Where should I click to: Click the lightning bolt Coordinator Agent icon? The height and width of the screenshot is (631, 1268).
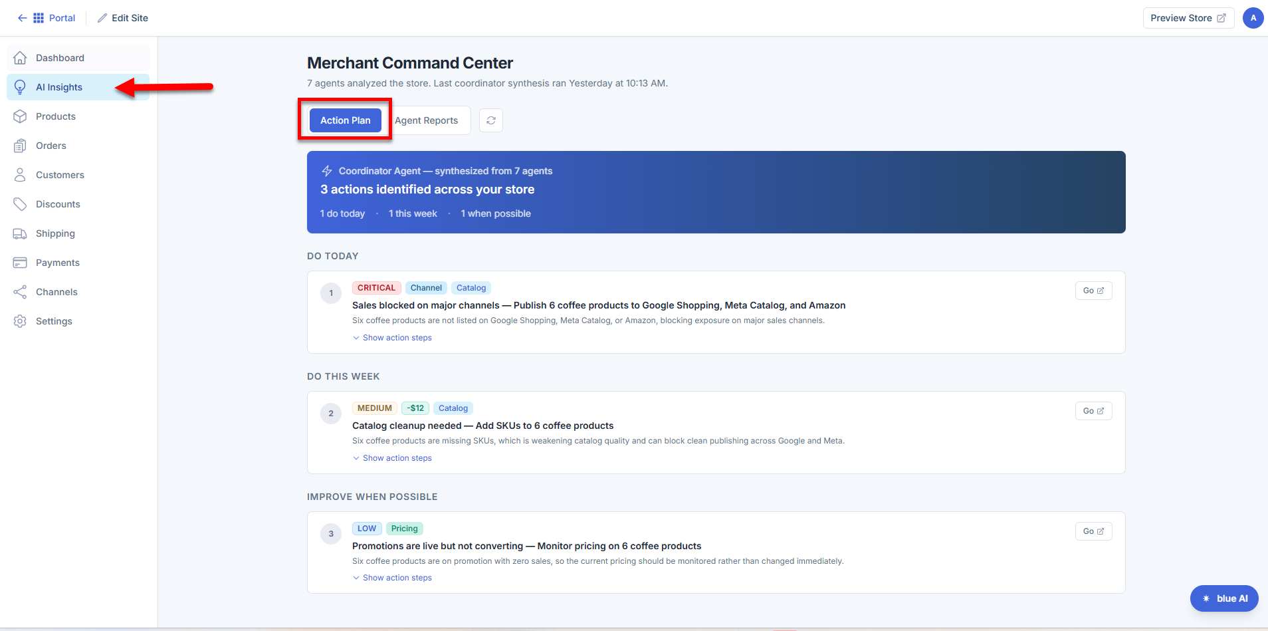pos(327,171)
